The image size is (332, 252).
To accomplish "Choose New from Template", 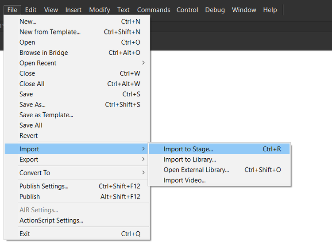I will click(x=50, y=32).
